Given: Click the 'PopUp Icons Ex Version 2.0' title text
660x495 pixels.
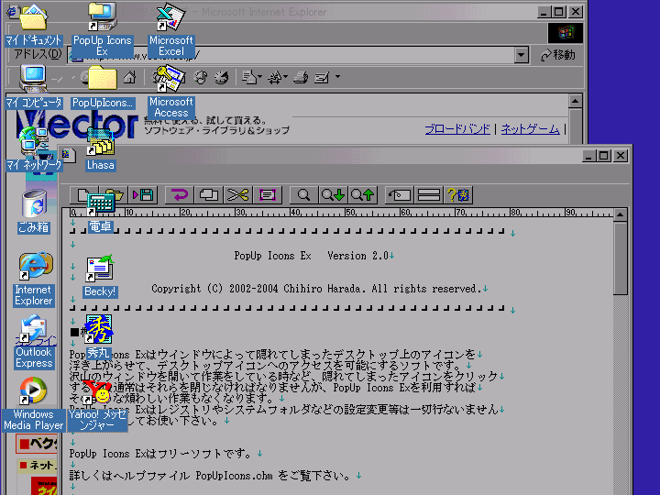Looking at the screenshot, I should pyautogui.click(x=311, y=256).
